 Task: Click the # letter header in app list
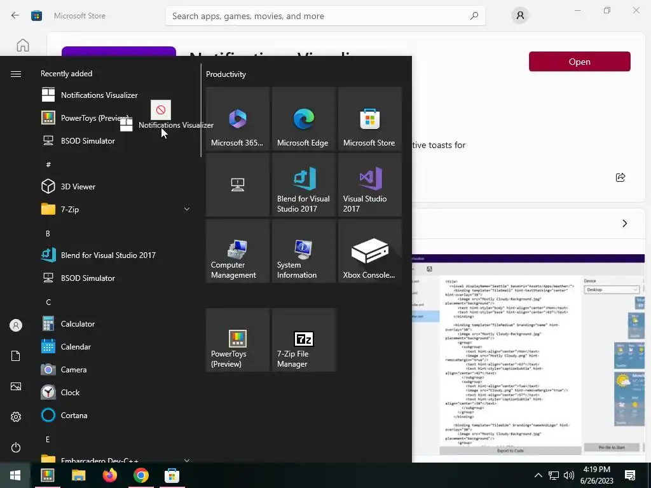pyautogui.click(x=48, y=165)
